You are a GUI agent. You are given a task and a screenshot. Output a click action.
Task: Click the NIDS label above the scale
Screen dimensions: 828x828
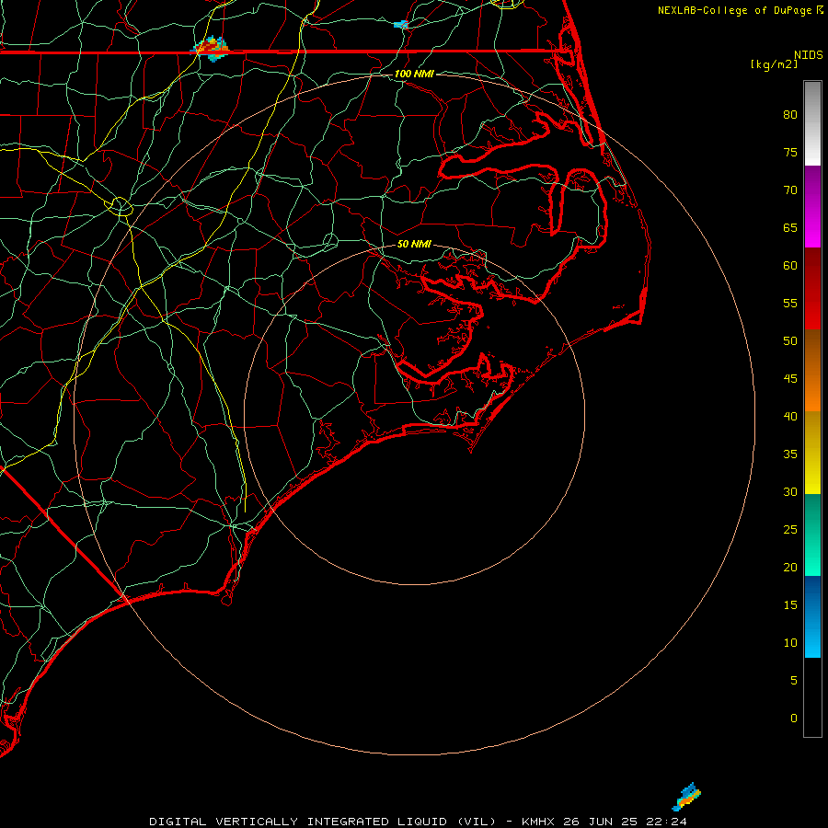pos(809,55)
